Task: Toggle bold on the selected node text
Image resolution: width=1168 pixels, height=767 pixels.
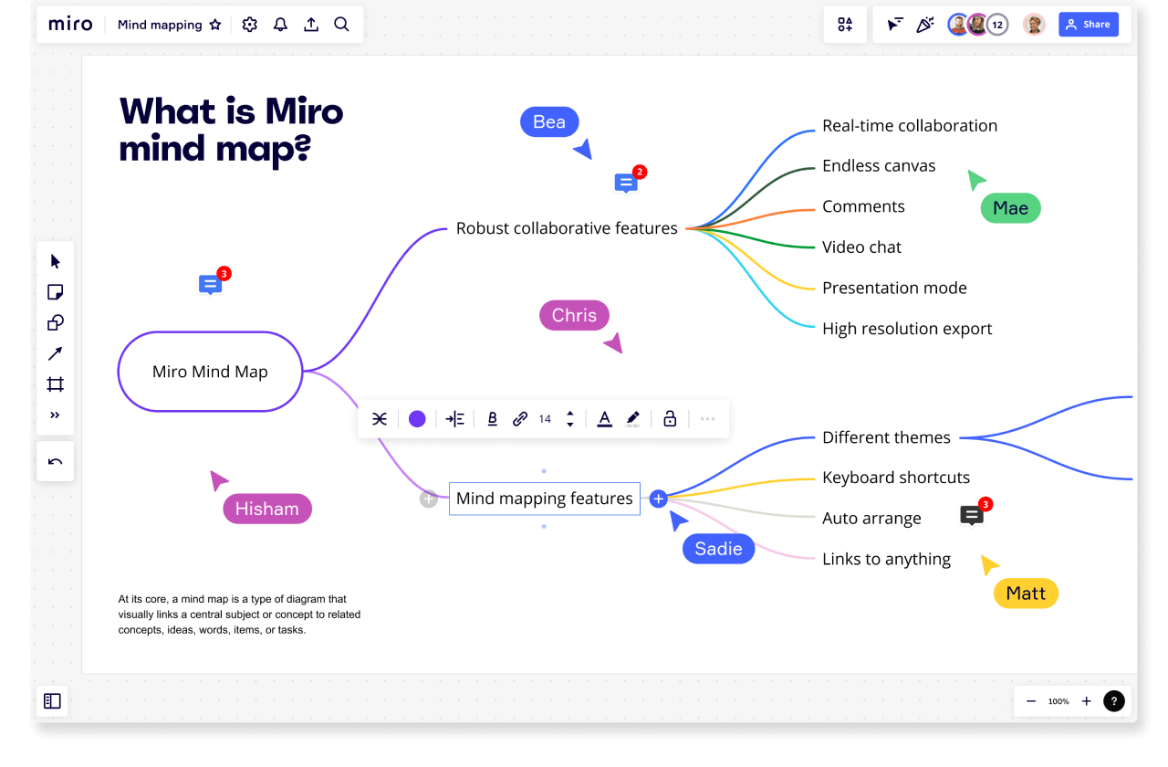Action: [x=492, y=418]
